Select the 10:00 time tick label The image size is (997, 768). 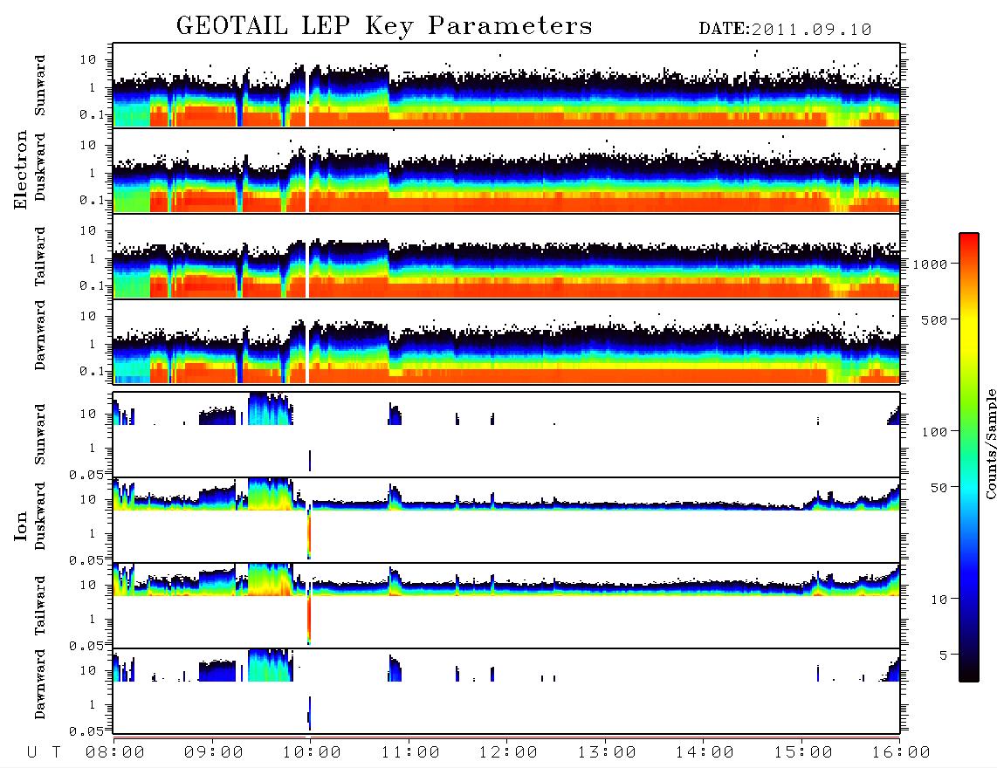[312, 753]
